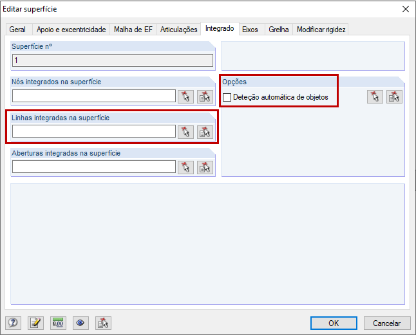The width and height of the screenshot is (416, 335).
Task: Open Apoio e excentricidade tab
Action: click(71, 30)
